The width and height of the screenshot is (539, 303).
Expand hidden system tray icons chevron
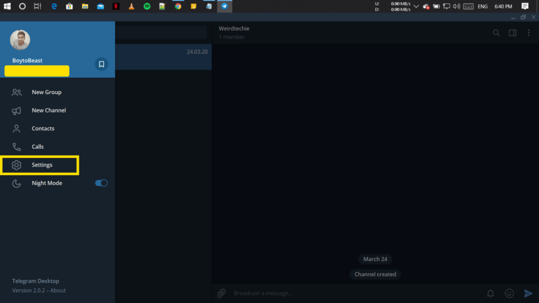[x=416, y=6]
